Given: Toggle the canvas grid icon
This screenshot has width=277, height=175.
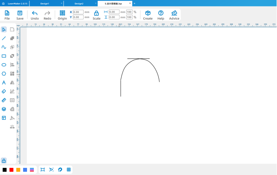Looking at the screenshot, I should [x=69, y=170].
